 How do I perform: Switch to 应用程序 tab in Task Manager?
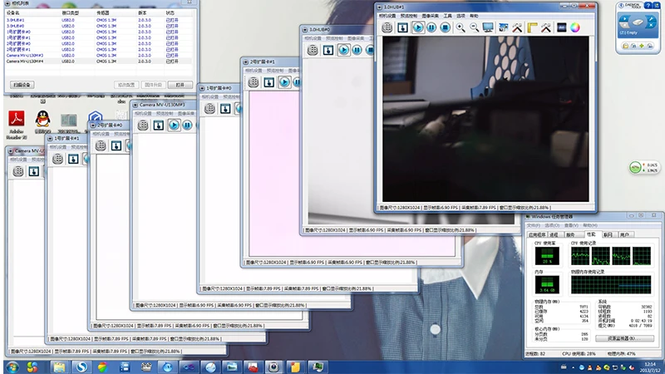(537, 234)
